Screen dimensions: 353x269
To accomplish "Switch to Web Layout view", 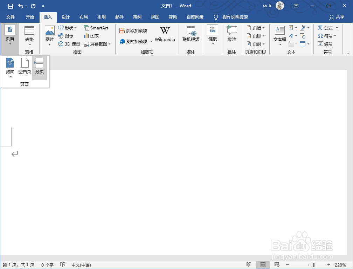I will [277, 265].
